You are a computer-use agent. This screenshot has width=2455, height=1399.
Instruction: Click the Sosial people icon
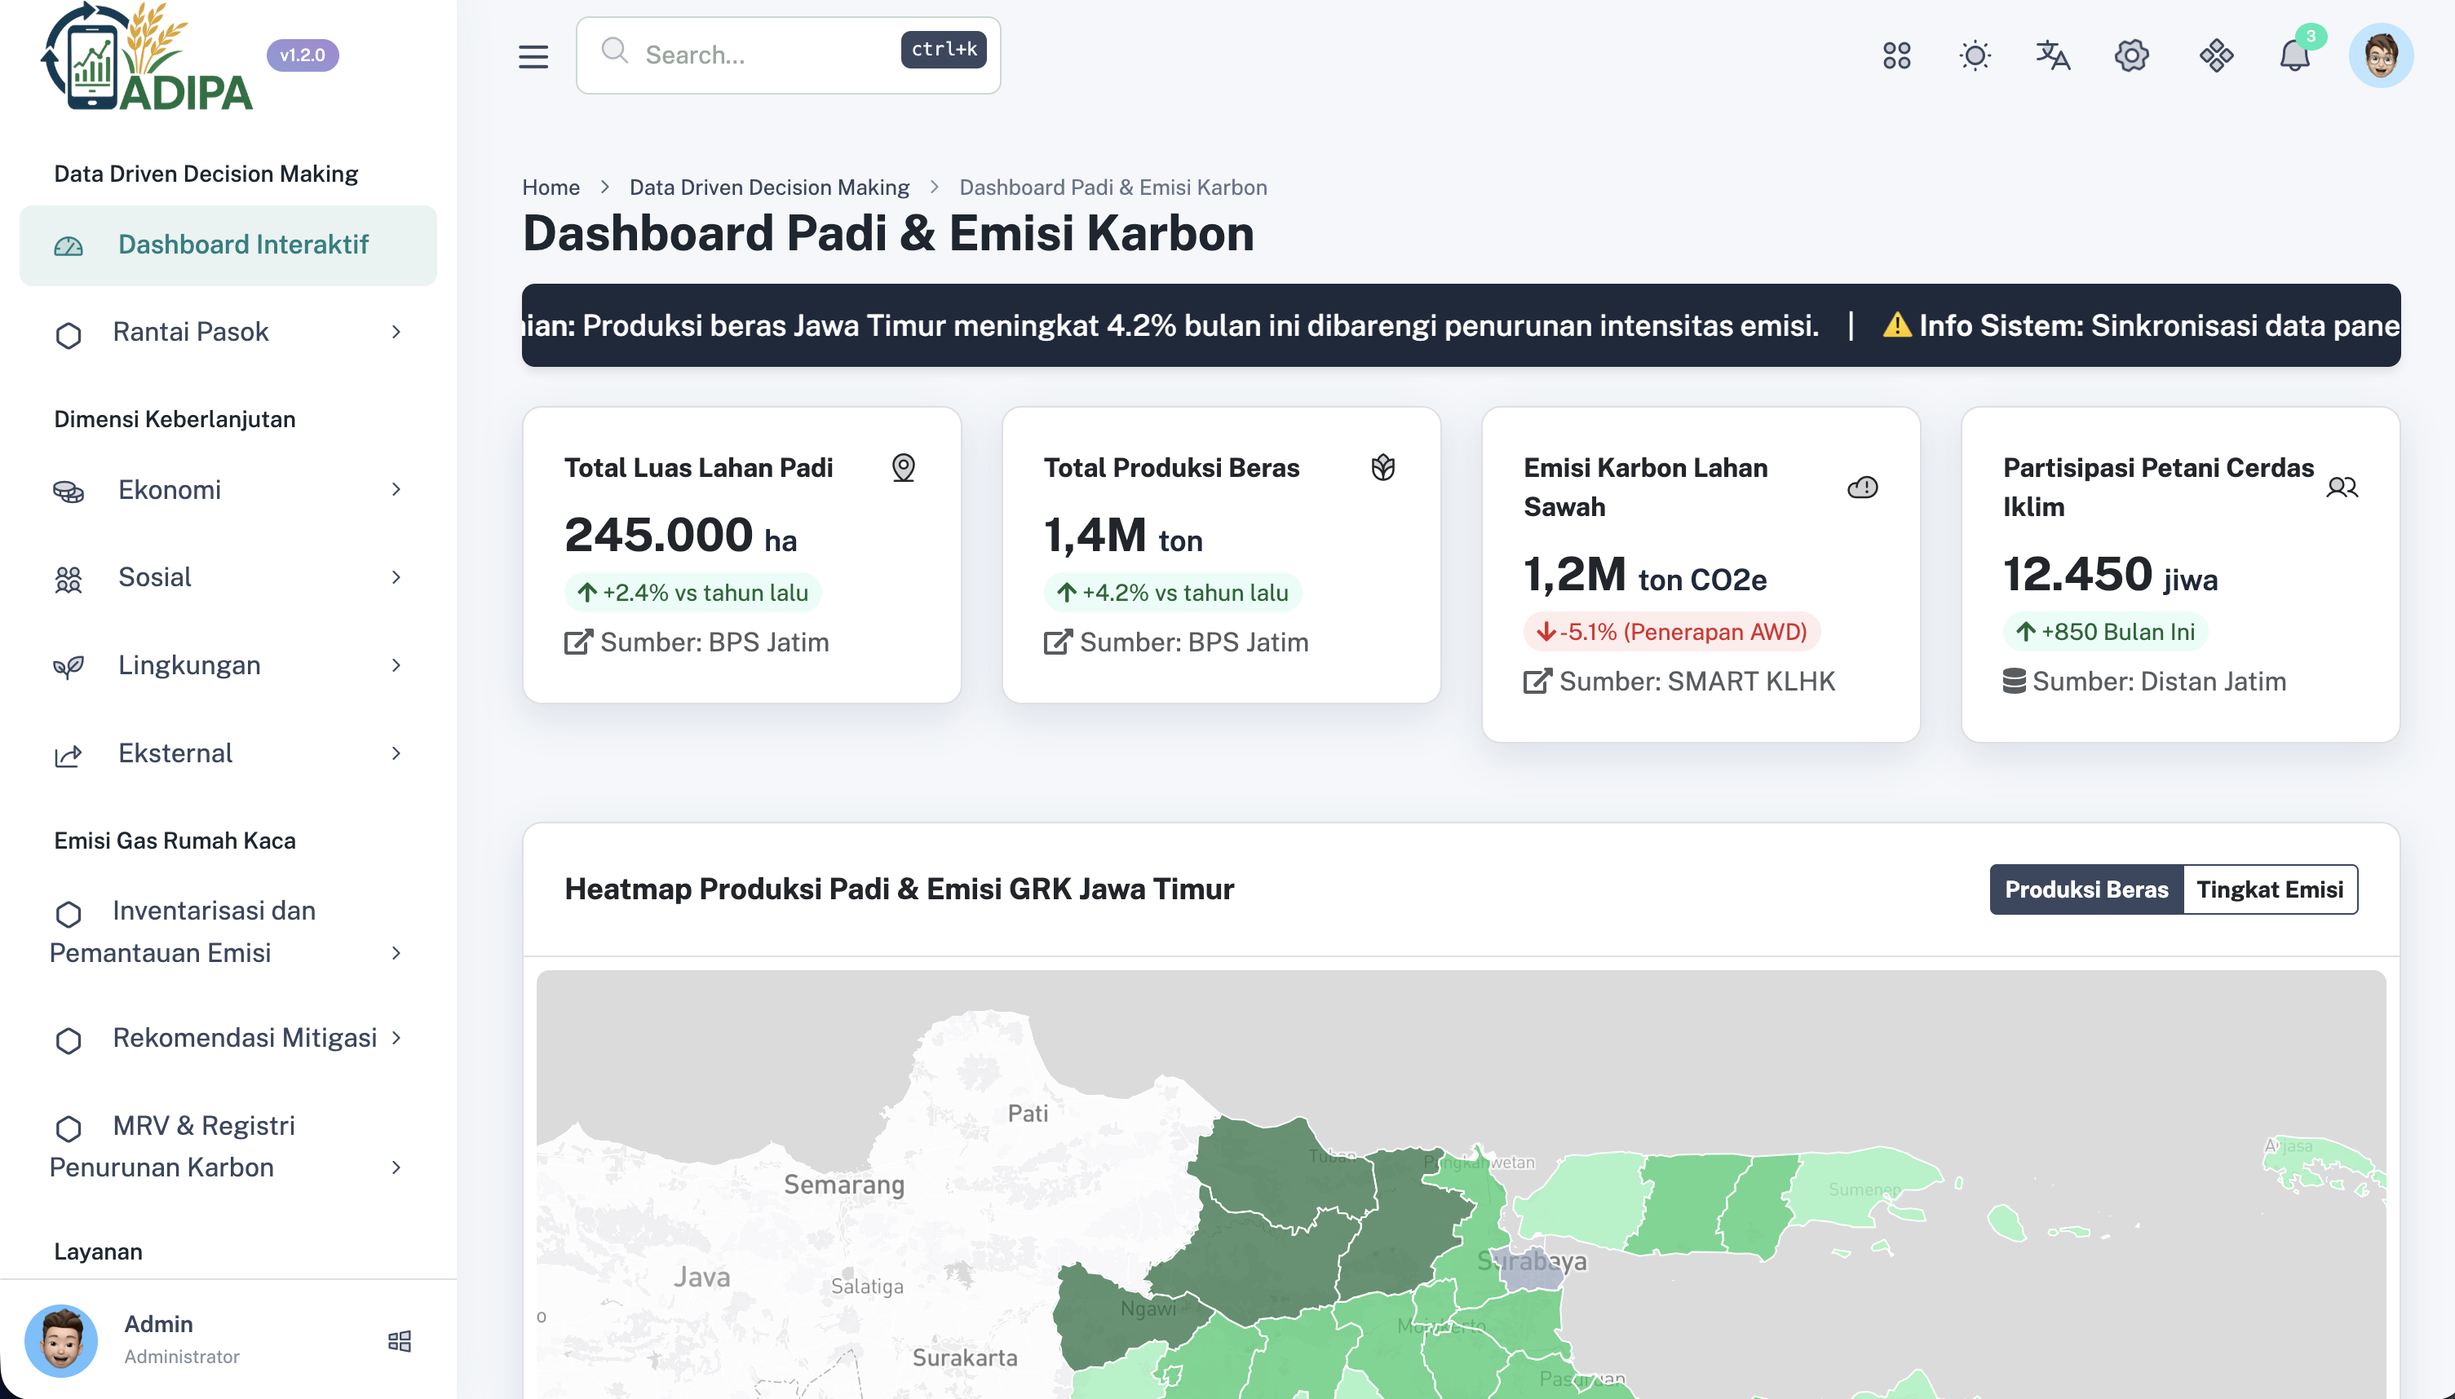pos(69,579)
